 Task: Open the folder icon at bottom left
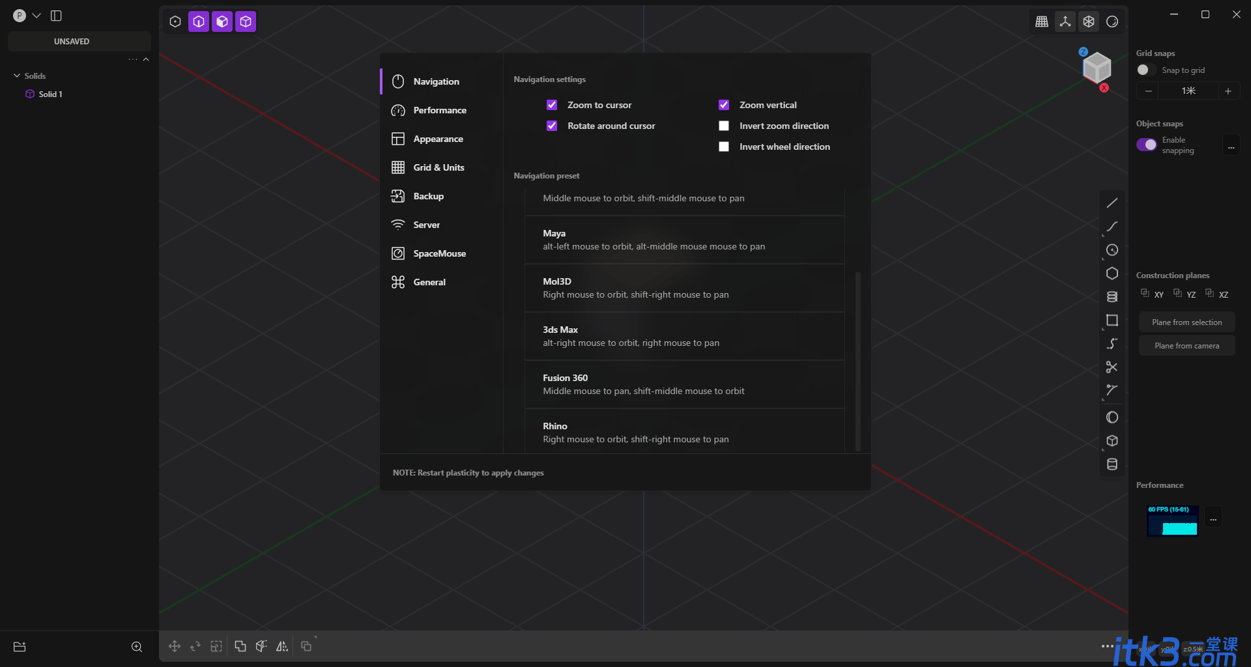(x=20, y=647)
